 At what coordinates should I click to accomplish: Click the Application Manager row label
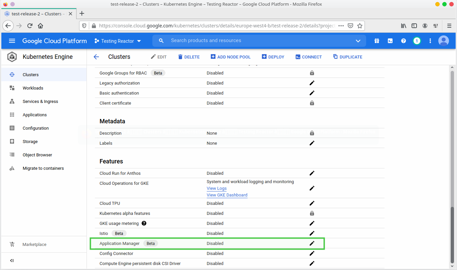120,243
